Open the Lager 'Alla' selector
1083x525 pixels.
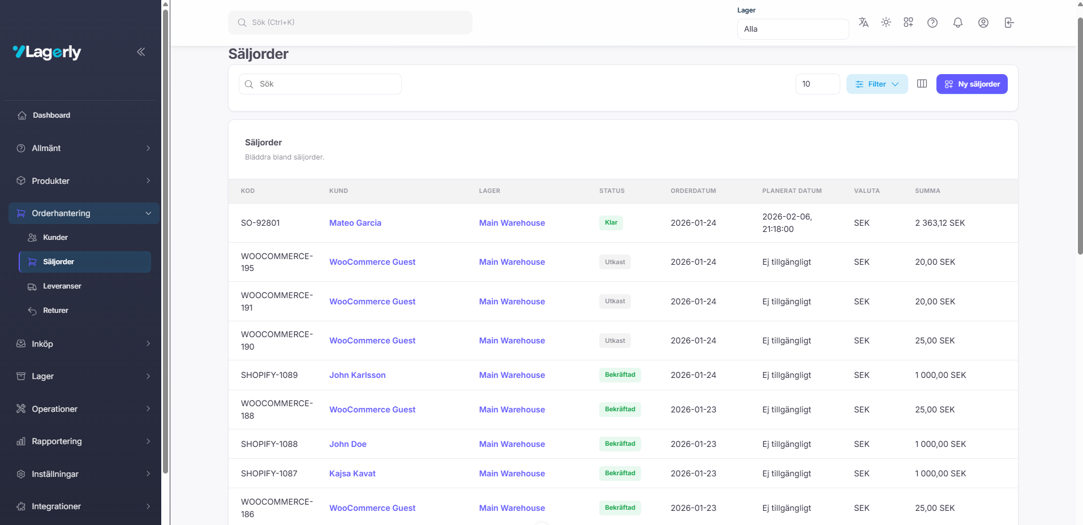pos(792,29)
